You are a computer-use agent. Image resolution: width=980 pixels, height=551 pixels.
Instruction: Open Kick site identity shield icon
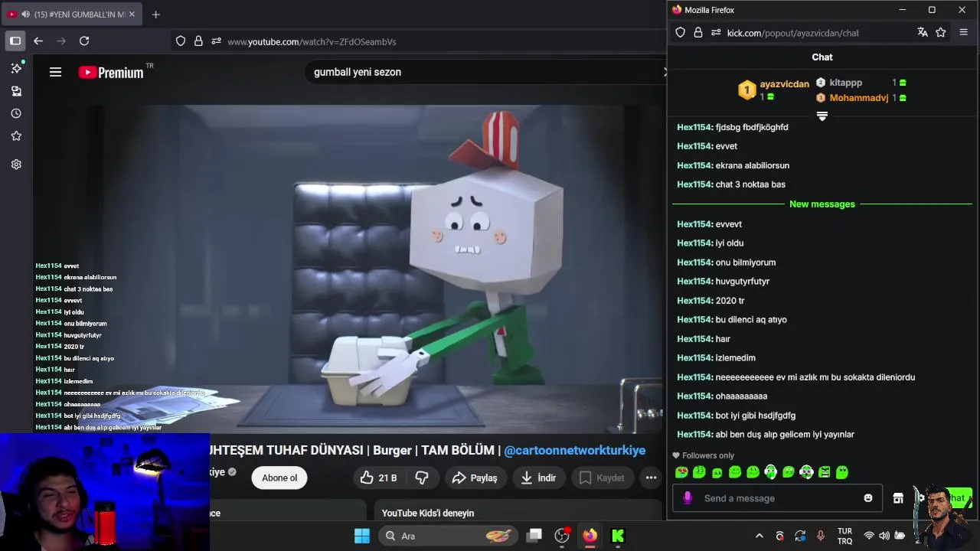coord(680,33)
